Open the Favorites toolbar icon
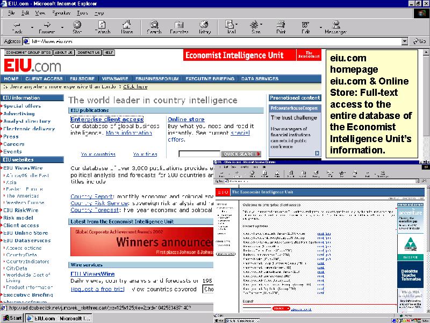Image resolution: width=430 pixels, height=323 pixels. 179,27
